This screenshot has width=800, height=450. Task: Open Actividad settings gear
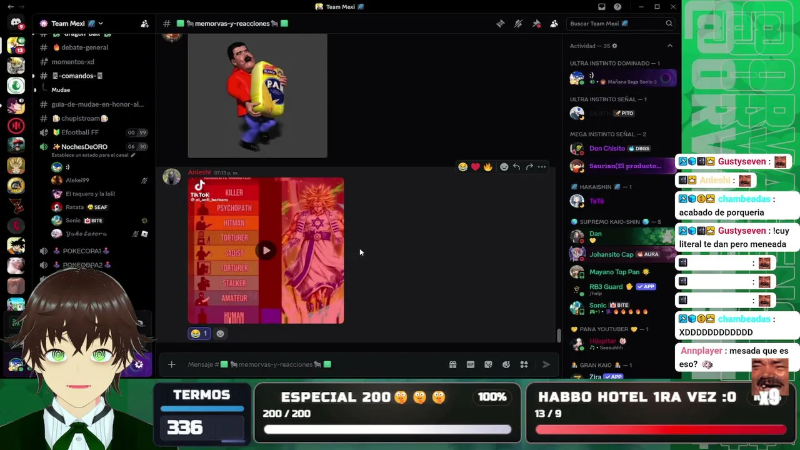coord(614,46)
